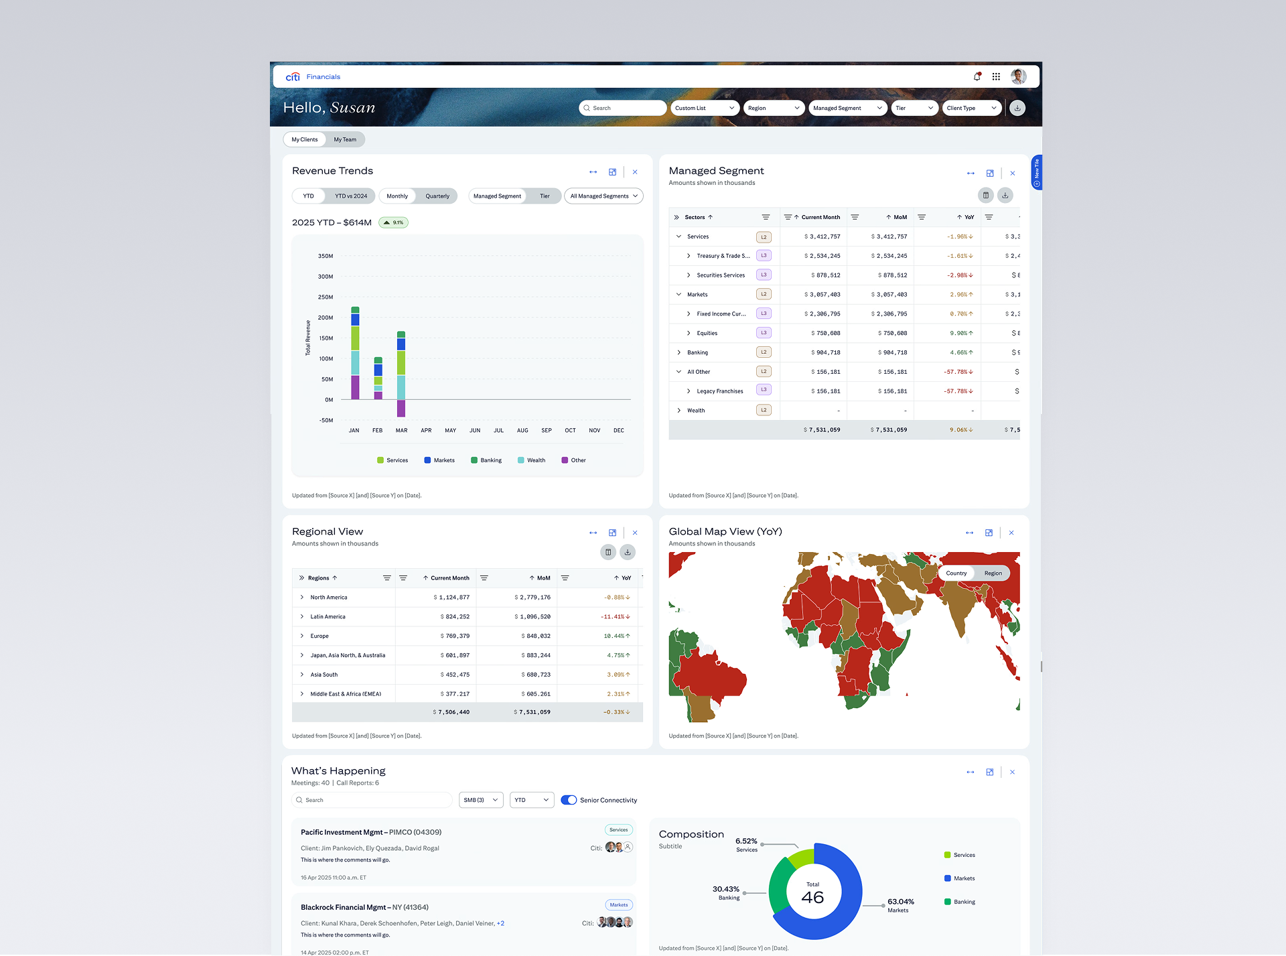This screenshot has height=956, width=1286.
Task: Expand the North America region row
Action: tap(301, 597)
